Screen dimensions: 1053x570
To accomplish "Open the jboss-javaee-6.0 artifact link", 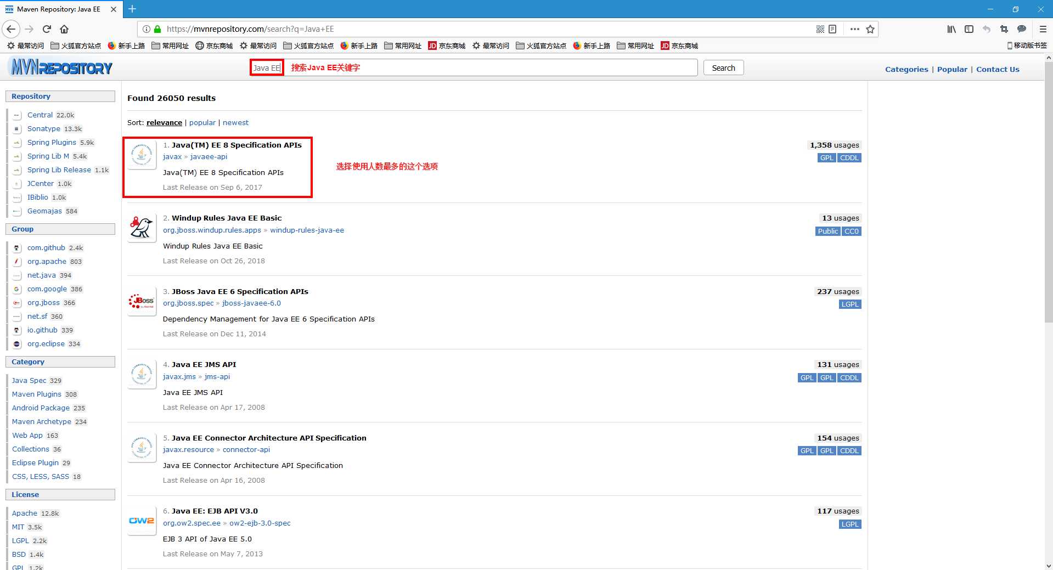I will click(251, 303).
